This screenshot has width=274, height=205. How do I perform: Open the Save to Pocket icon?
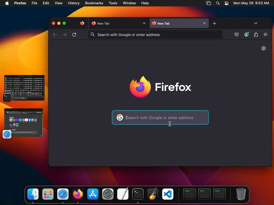point(237,34)
